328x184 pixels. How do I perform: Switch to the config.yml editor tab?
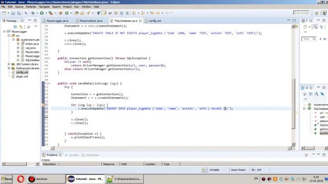click(x=155, y=21)
